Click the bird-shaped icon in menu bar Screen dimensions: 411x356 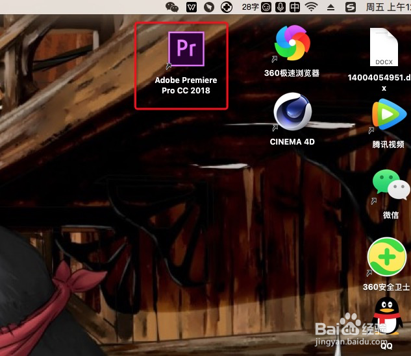point(209,7)
